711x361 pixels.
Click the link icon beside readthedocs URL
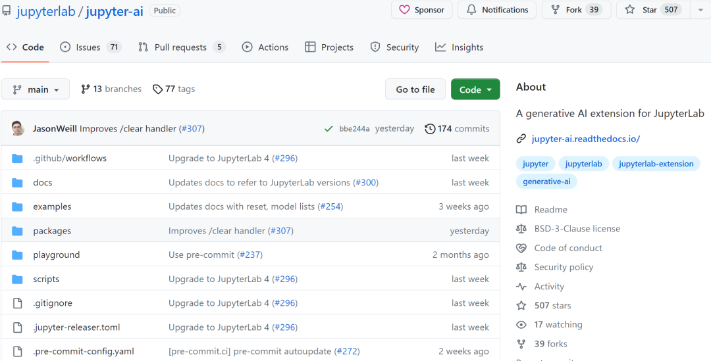pyautogui.click(x=521, y=139)
